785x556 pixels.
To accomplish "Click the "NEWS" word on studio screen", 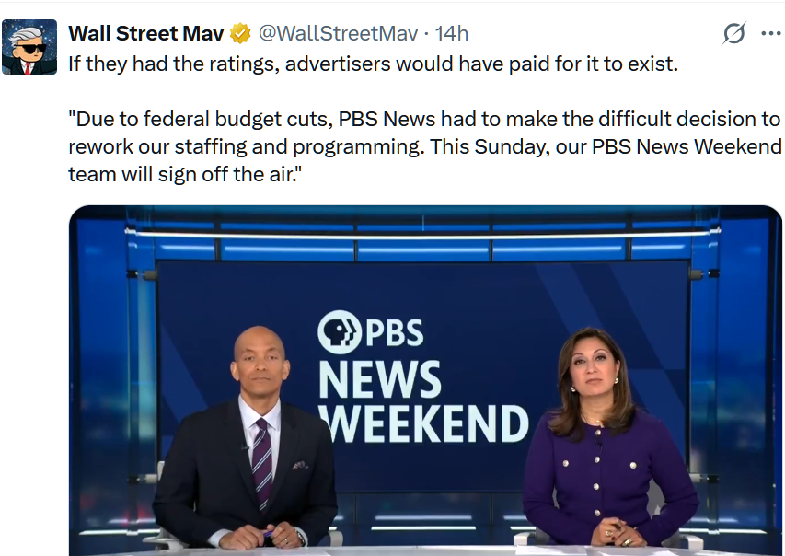I will 379,378.
